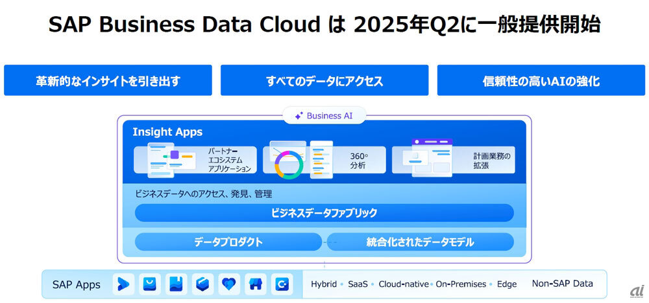Click the Hybrid deployment label

[x=324, y=284]
